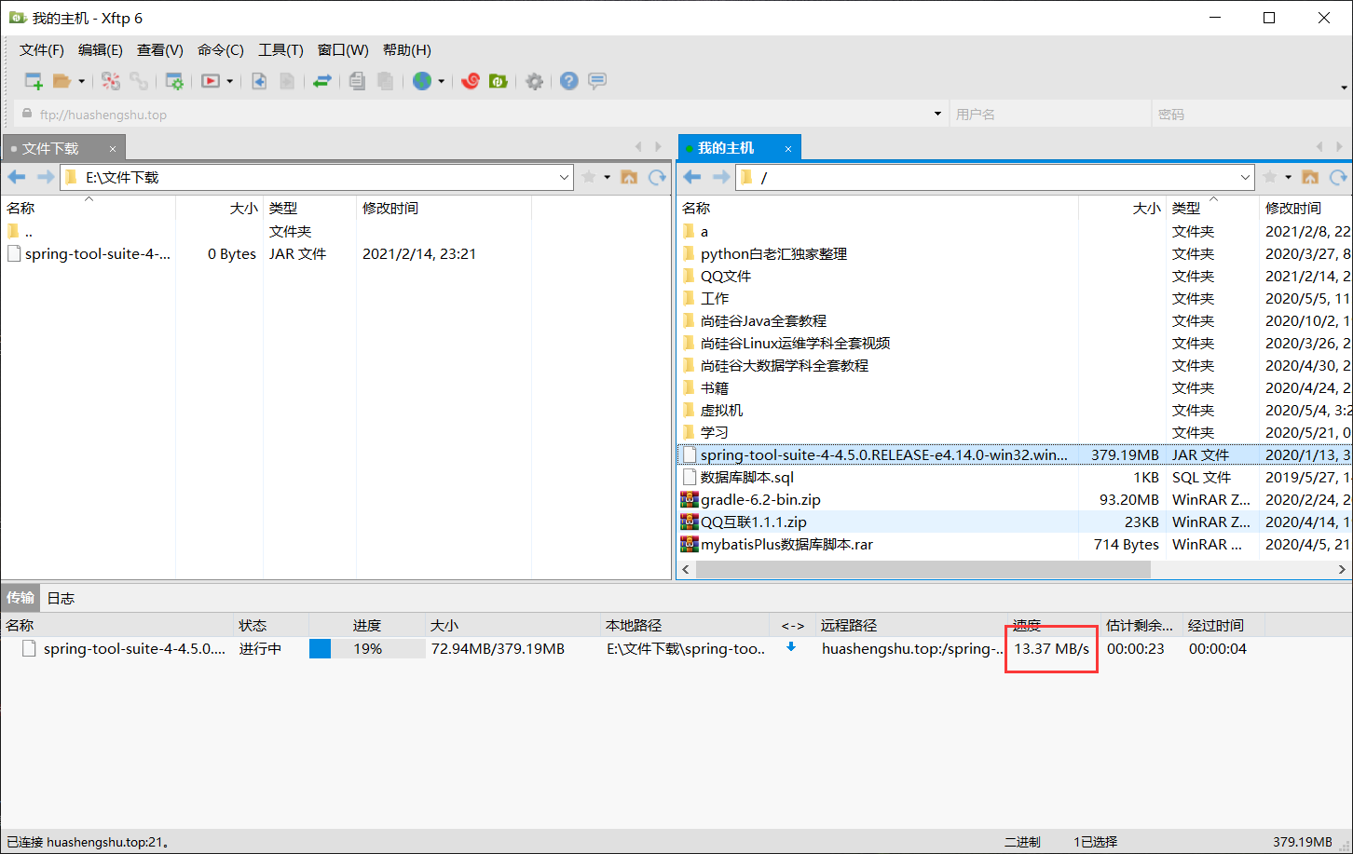Click the red Disconnect toolbar icon
The height and width of the screenshot is (854, 1353).
(x=111, y=81)
